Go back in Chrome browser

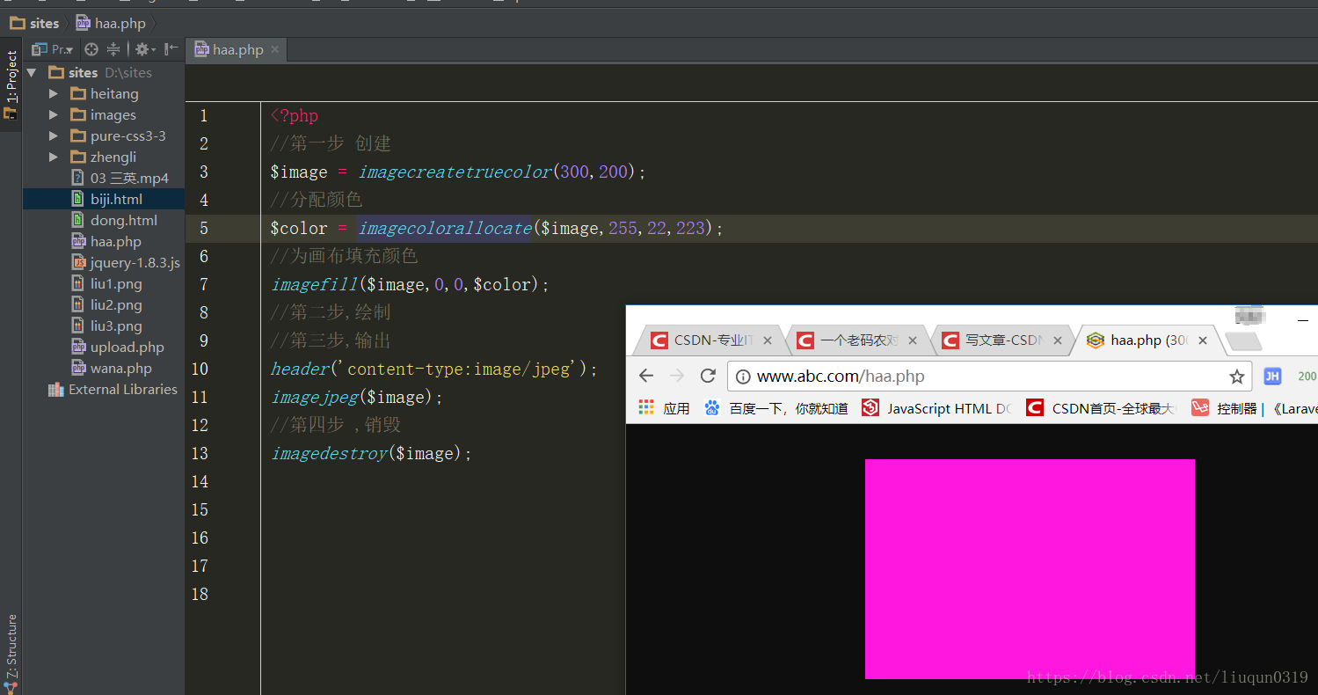pyautogui.click(x=646, y=376)
